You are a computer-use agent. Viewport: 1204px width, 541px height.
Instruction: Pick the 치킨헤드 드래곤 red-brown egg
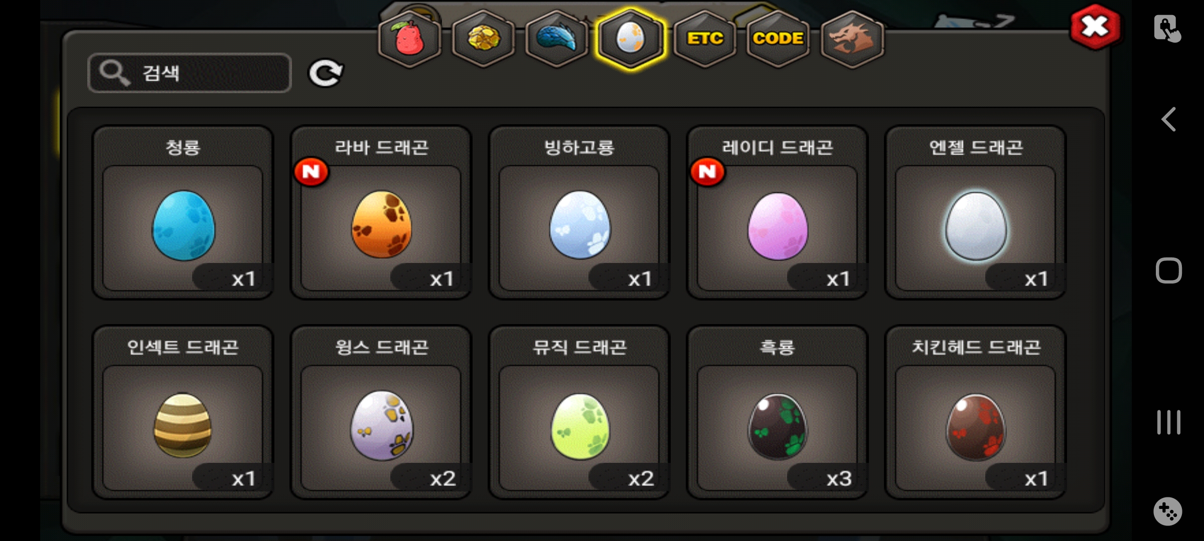[976, 412]
